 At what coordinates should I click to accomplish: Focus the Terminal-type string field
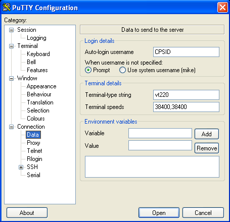[x=186, y=95]
